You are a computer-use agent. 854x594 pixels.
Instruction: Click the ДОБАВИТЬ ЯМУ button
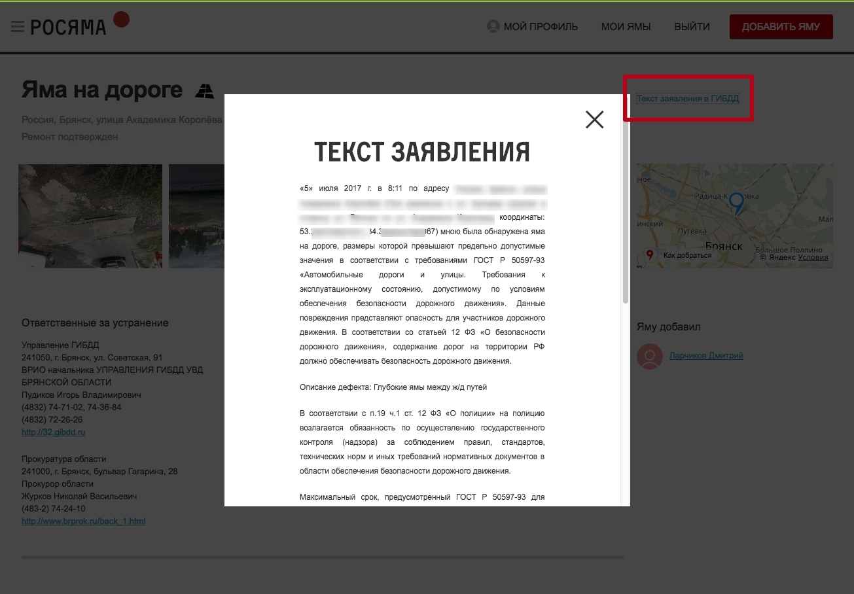tap(781, 27)
